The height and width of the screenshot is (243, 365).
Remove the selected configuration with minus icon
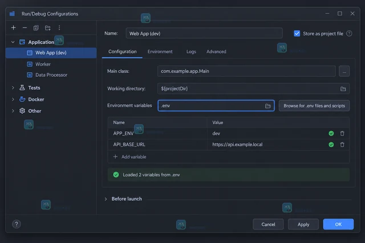coord(25,28)
